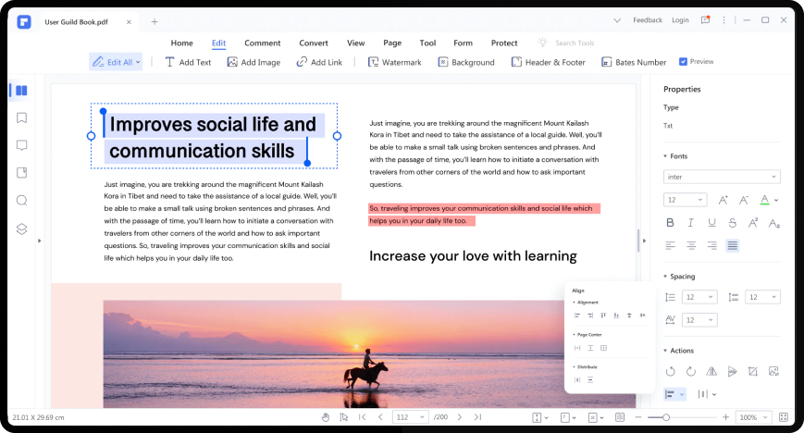The height and width of the screenshot is (433, 804).
Task: Open the bookmarks panel in the left sidebar
Action: pos(21,118)
